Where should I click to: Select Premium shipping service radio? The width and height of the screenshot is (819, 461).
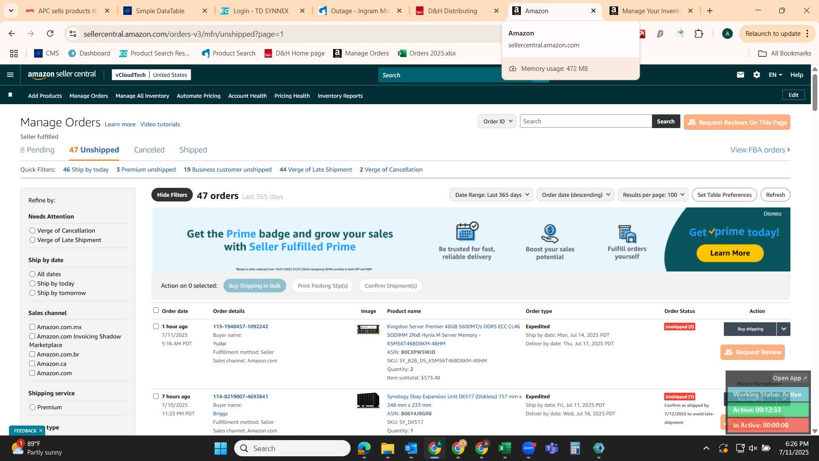point(32,407)
